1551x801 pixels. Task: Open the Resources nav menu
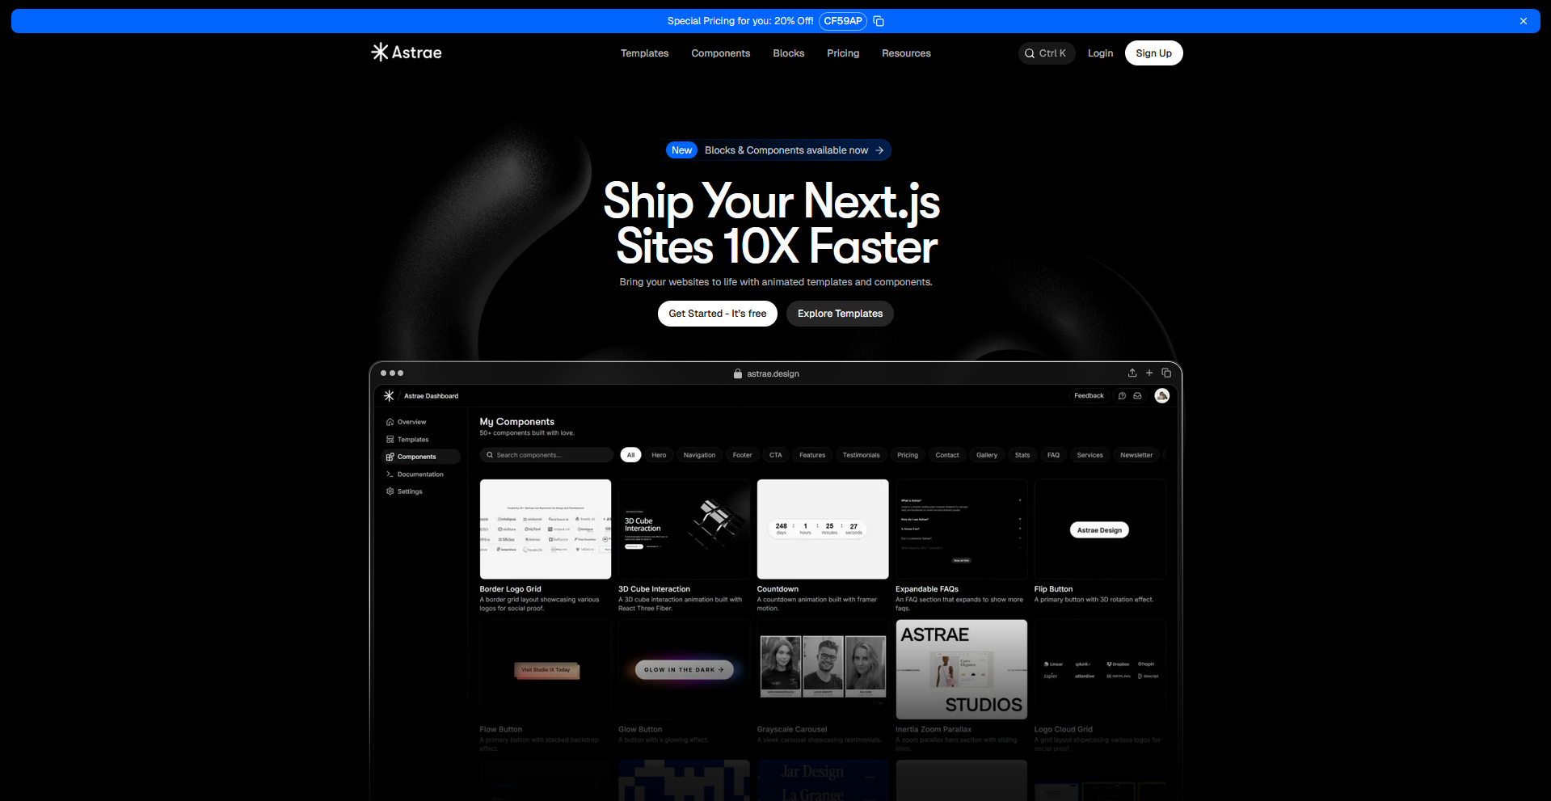point(905,53)
